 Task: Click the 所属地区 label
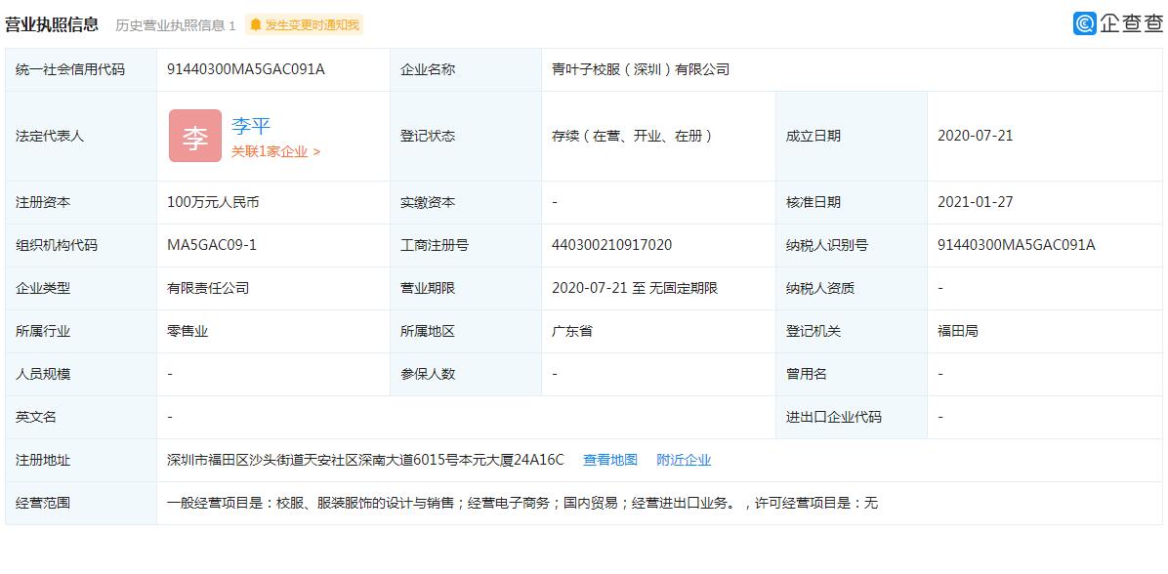point(428,331)
